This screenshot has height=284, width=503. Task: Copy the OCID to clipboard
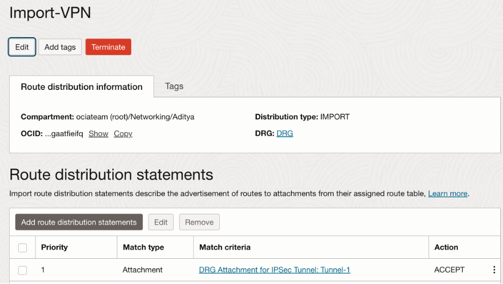tap(123, 134)
